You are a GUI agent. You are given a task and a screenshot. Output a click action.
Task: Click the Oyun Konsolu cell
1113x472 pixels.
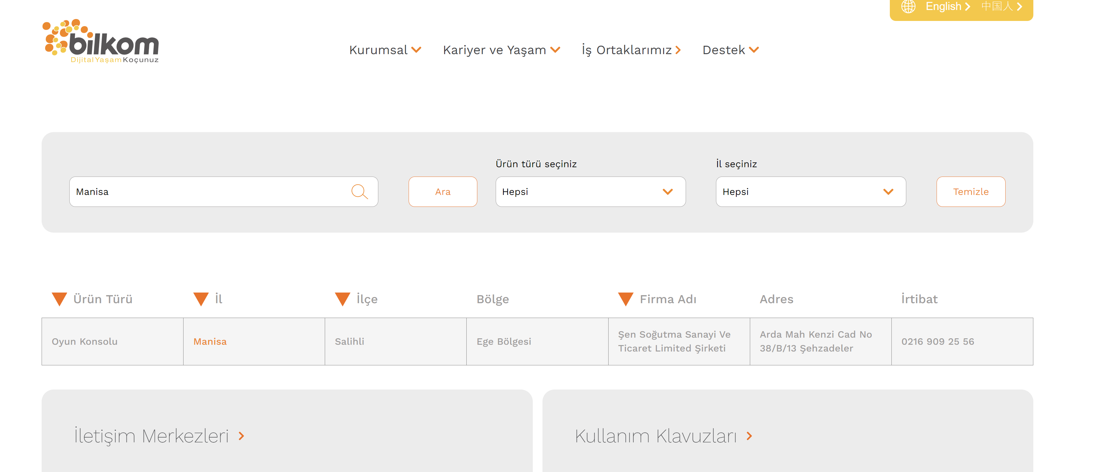112,341
